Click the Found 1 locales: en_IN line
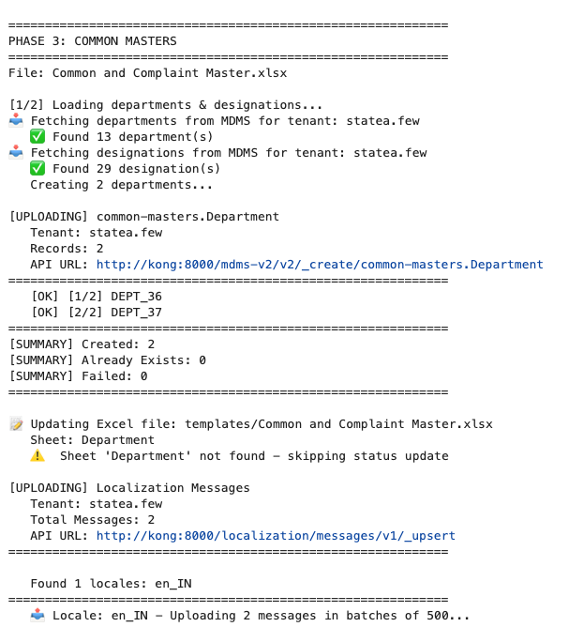 (118, 584)
